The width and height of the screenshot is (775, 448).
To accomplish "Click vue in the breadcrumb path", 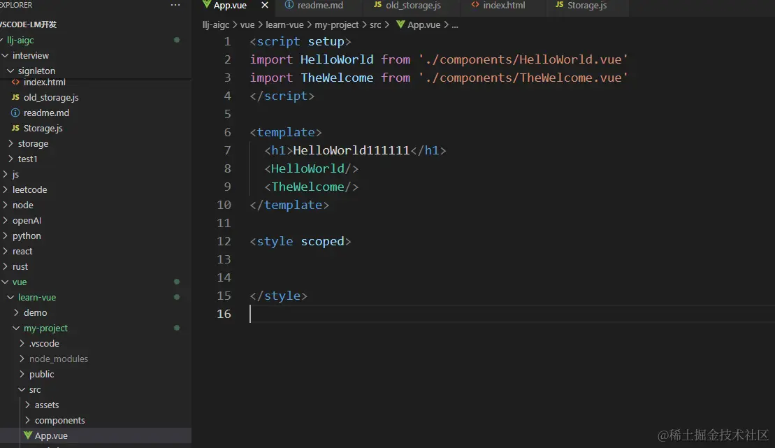I will [x=247, y=24].
